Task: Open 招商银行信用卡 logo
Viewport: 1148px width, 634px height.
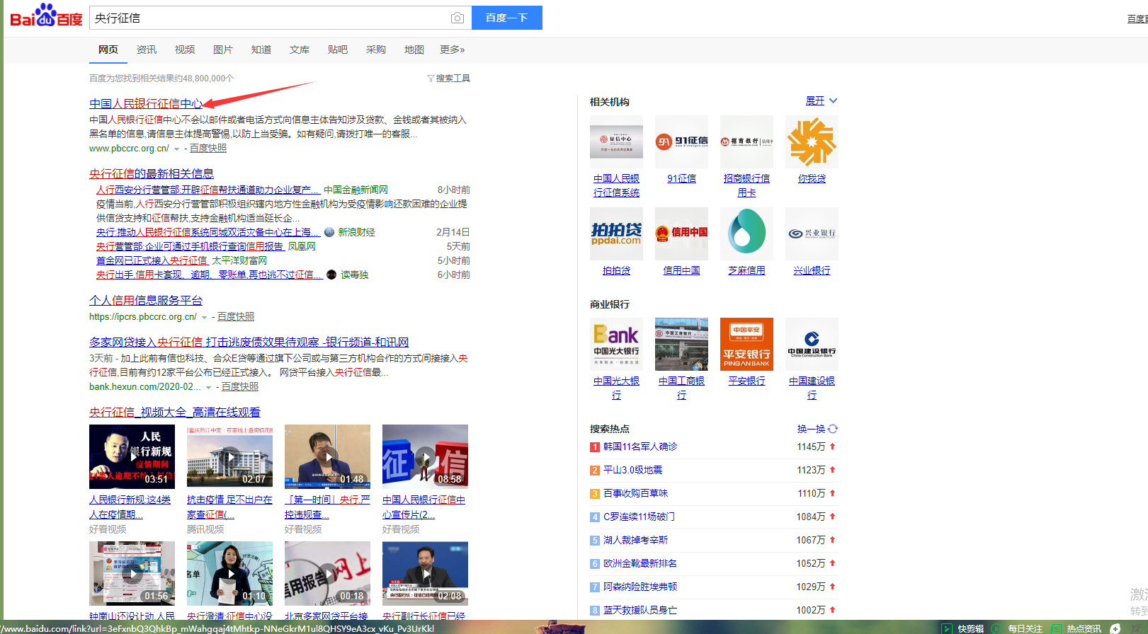Action: pyautogui.click(x=746, y=142)
